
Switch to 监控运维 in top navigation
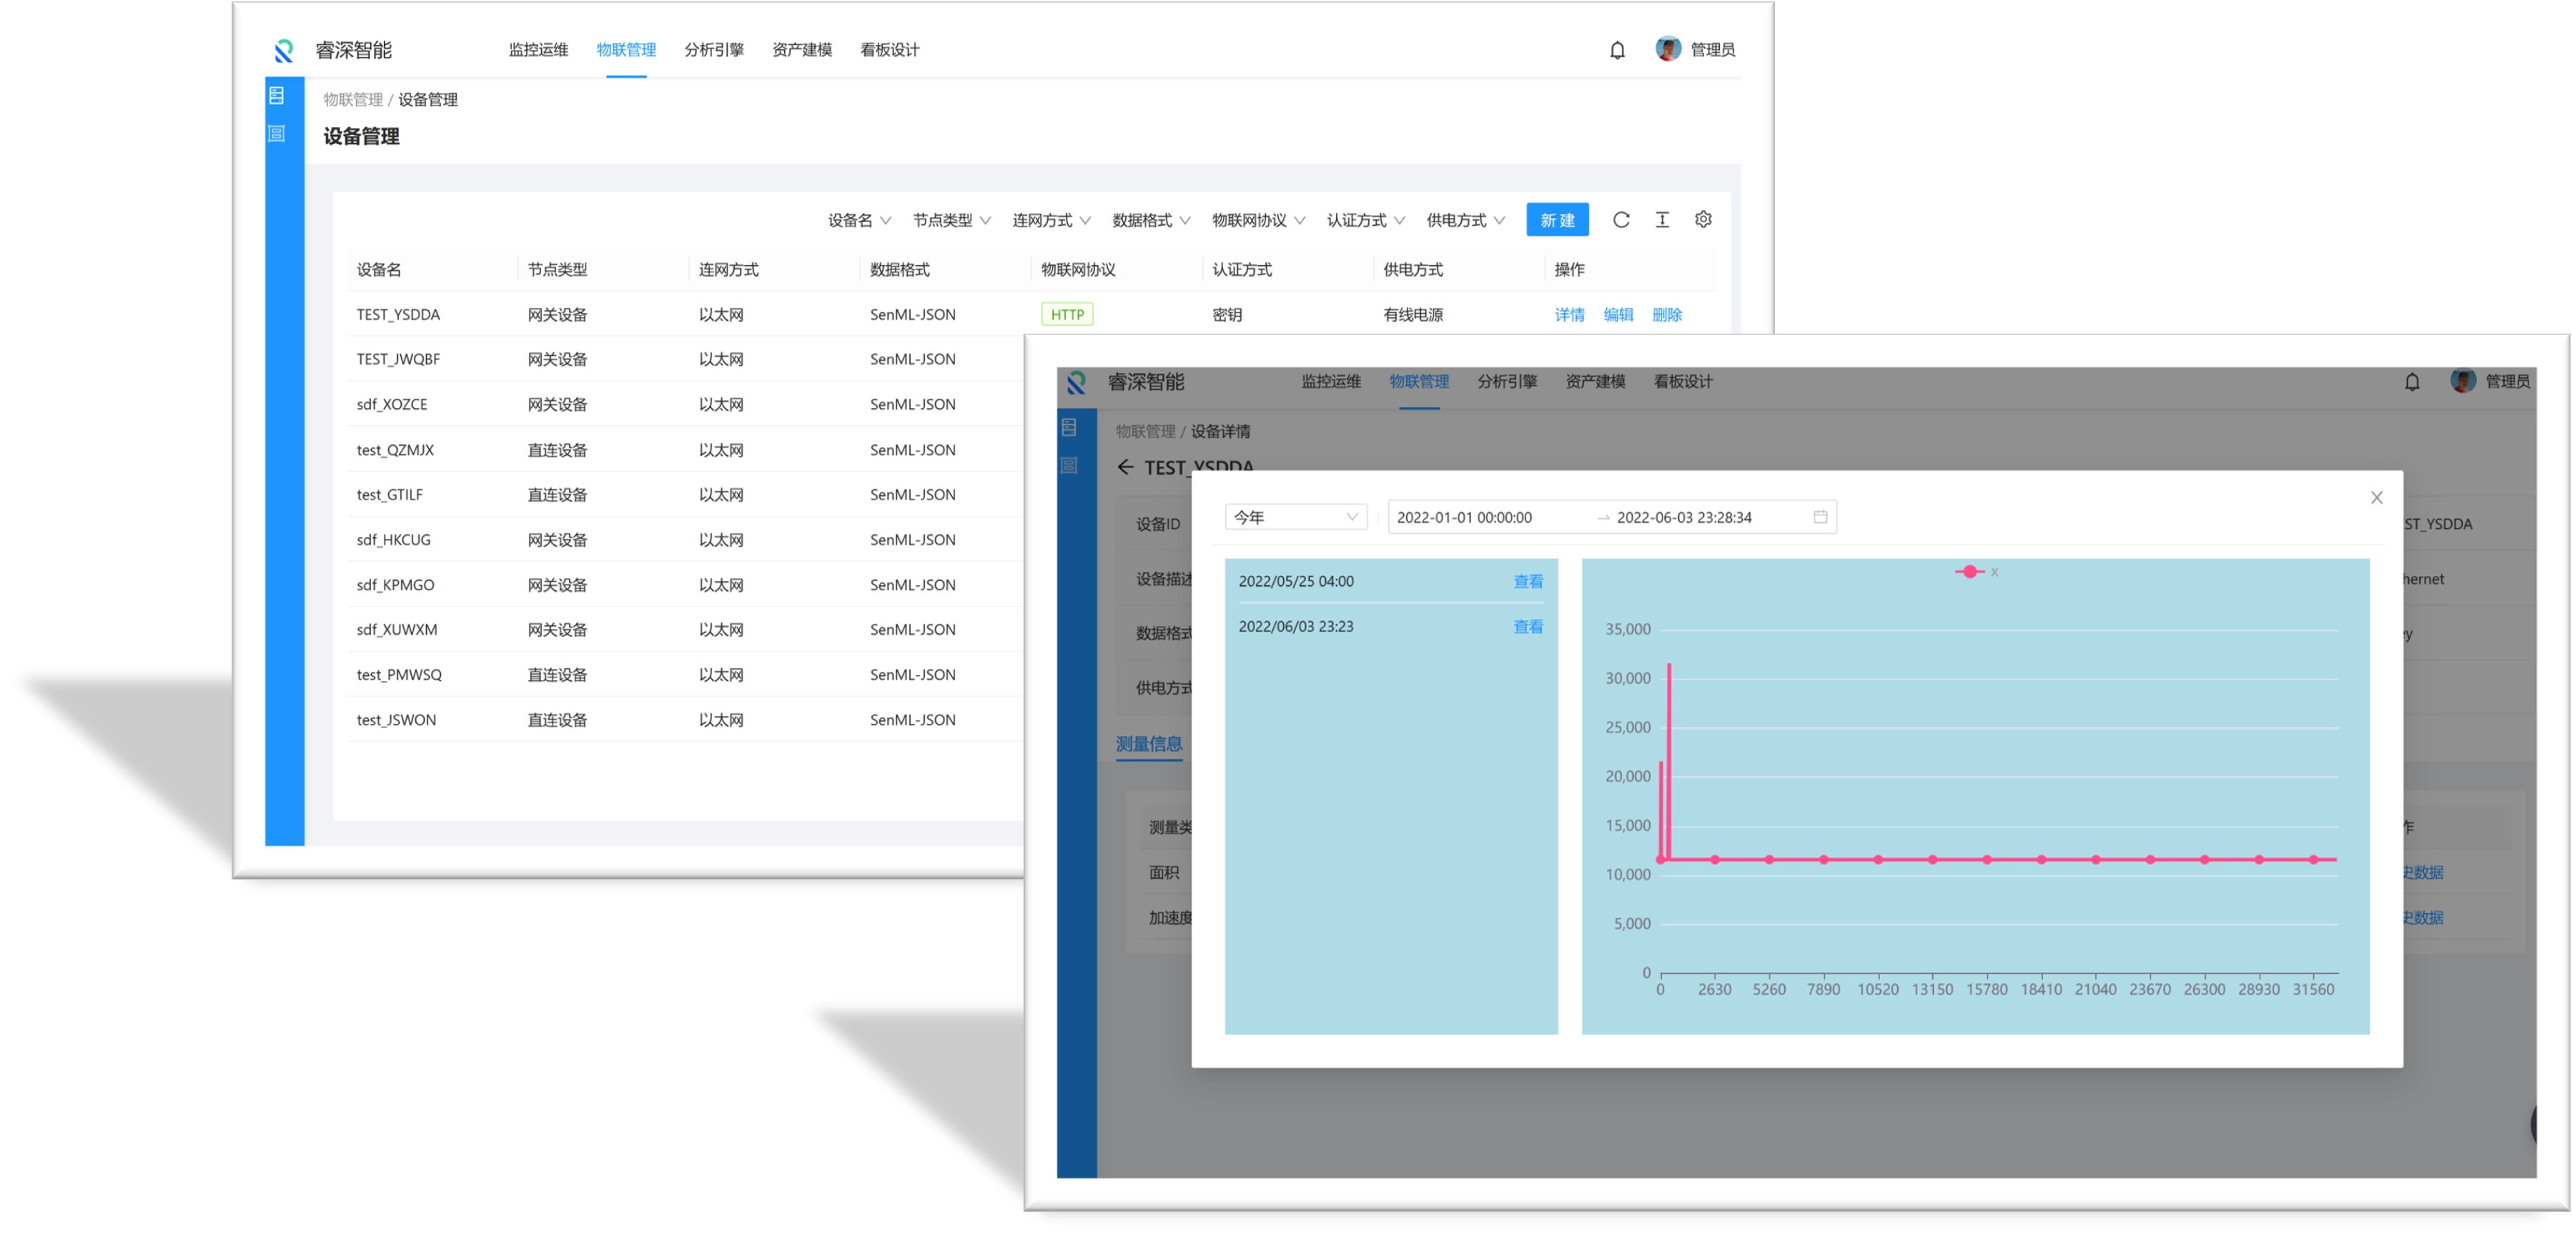pos(538,50)
